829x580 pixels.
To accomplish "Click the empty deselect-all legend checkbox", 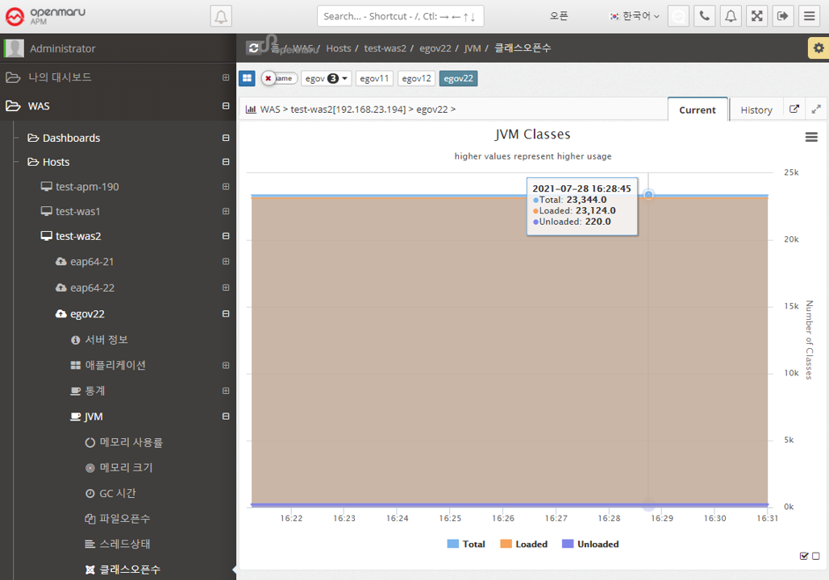I will coord(816,556).
